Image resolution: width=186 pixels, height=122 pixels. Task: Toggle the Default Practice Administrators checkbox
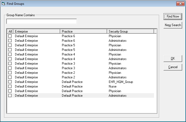10,96
